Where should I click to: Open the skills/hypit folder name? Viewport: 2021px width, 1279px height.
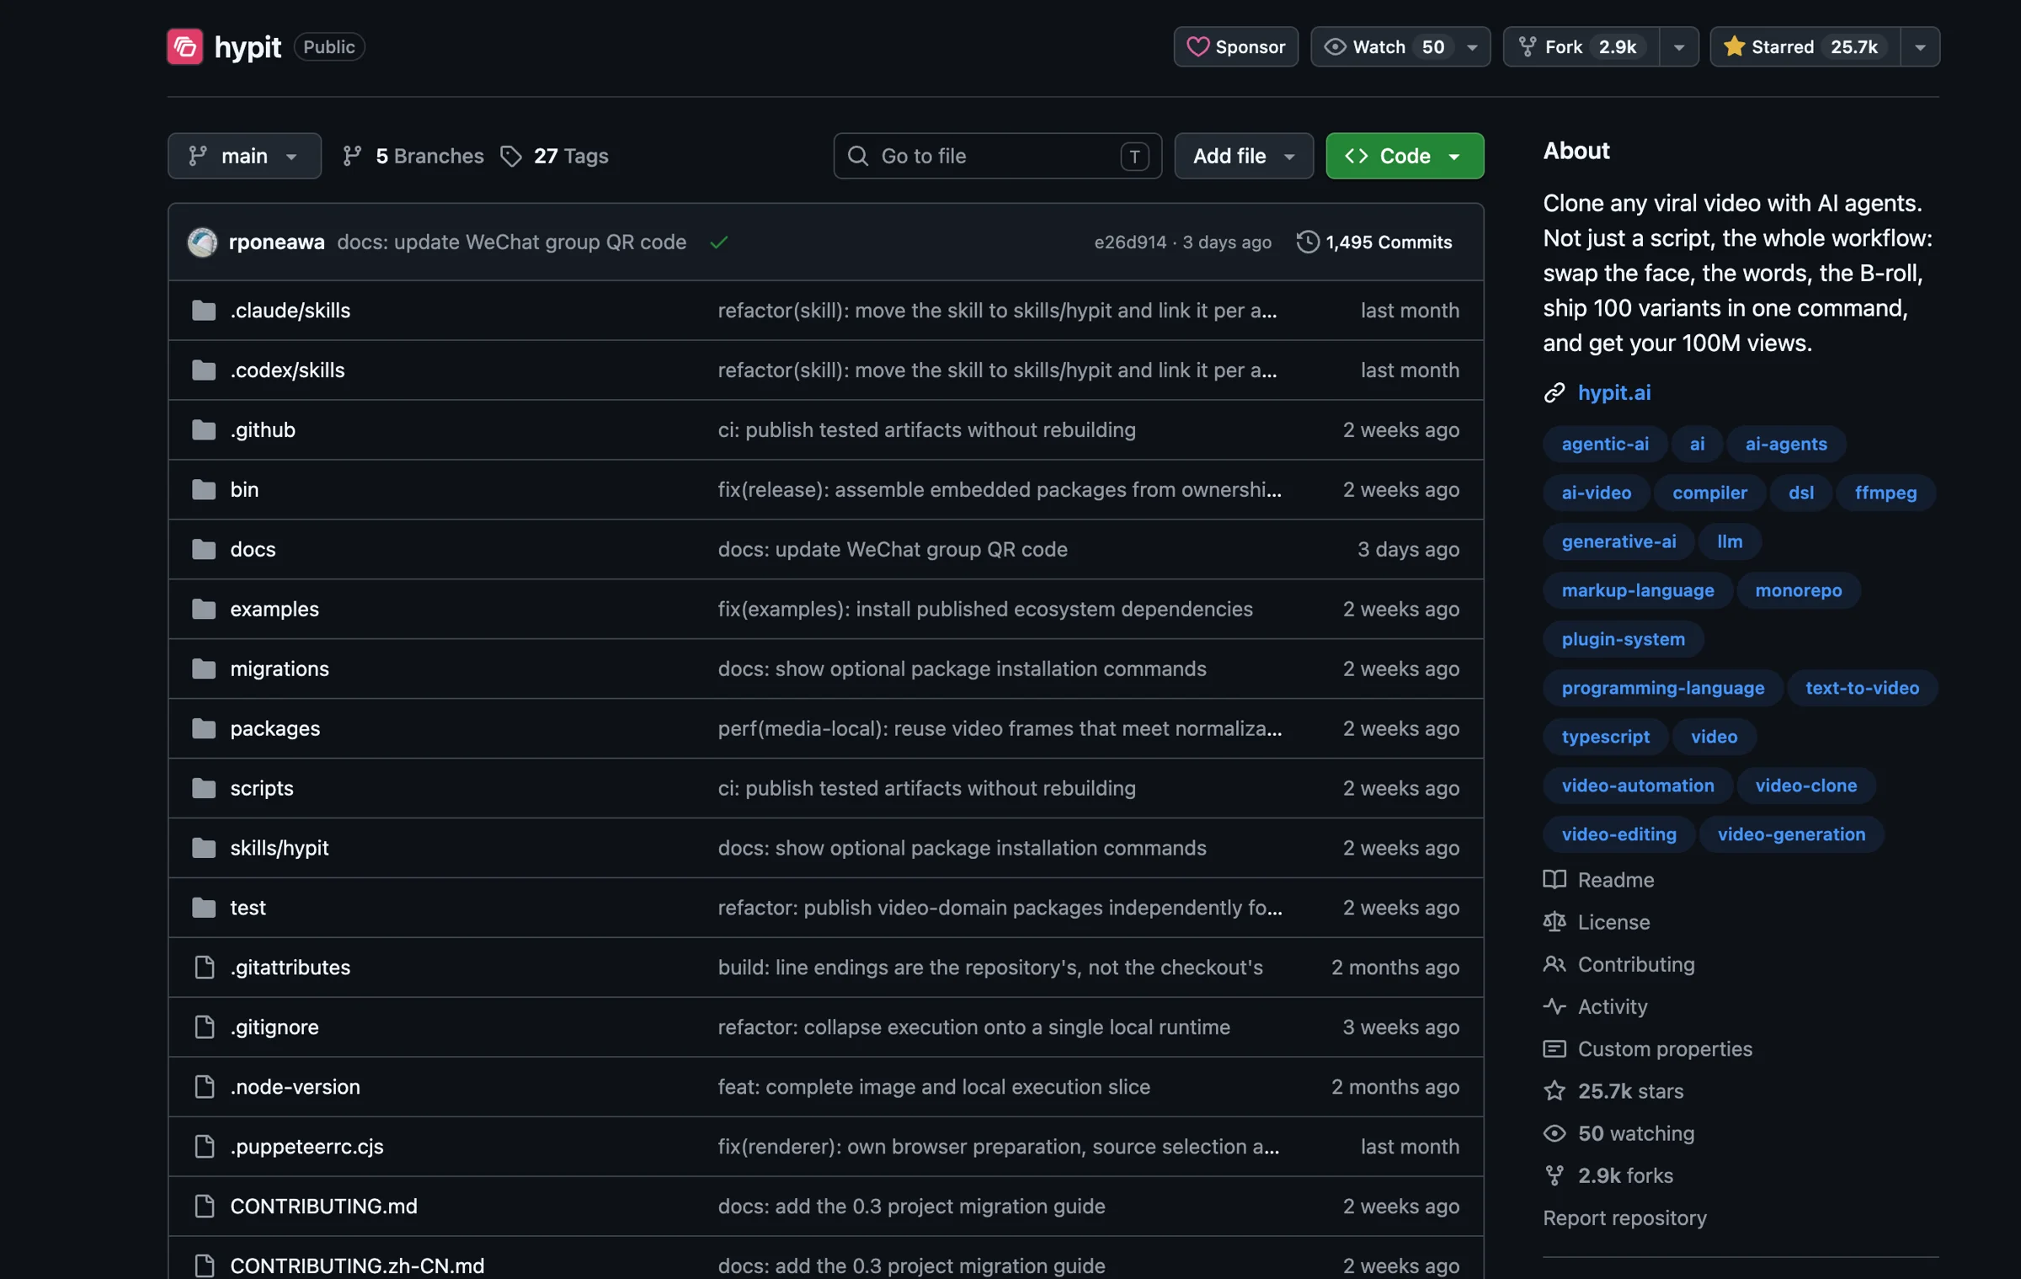[279, 849]
